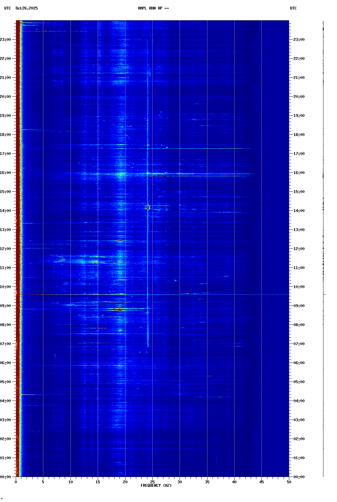Click the 35 tick label on frequency axis
The image size is (337, 502).
point(207,482)
